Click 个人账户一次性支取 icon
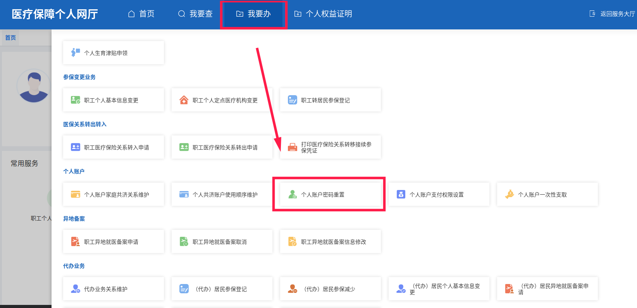The width and height of the screenshot is (637, 308). (510, 194)
